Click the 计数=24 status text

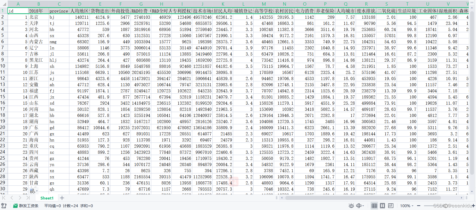pyautogui.click(x=70, y=206)
